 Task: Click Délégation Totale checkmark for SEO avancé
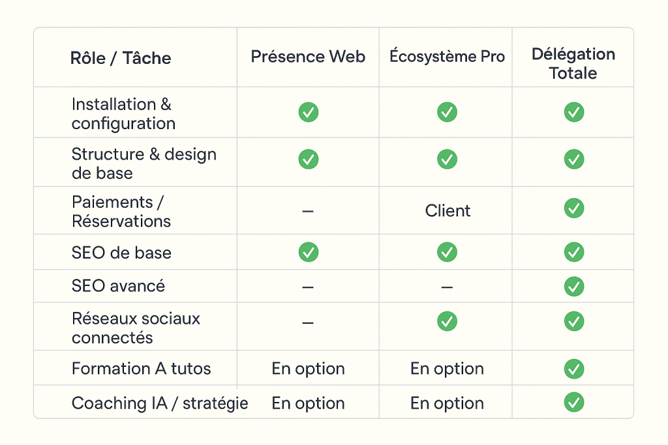pos(574,286)
